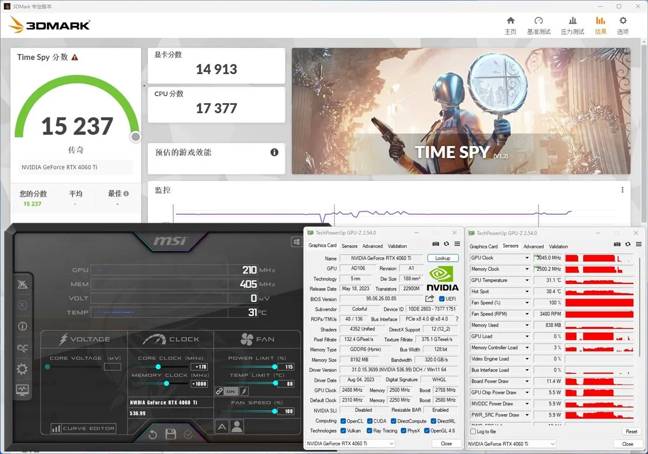Click the Power Limit slider handle in Afterburner
Viewport: 648px width, 454px height.
tap(275, 367)
